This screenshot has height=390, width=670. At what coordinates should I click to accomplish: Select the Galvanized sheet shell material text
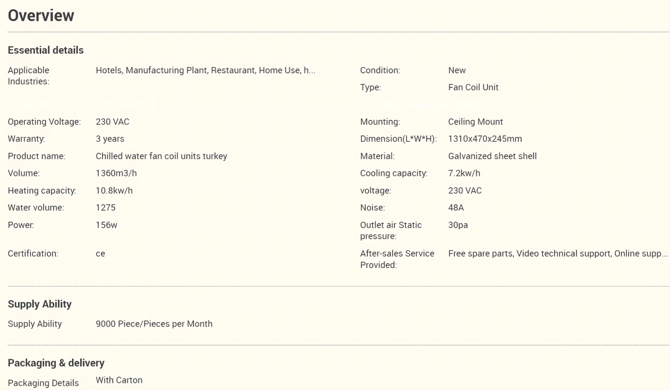(x=492, y=156)
